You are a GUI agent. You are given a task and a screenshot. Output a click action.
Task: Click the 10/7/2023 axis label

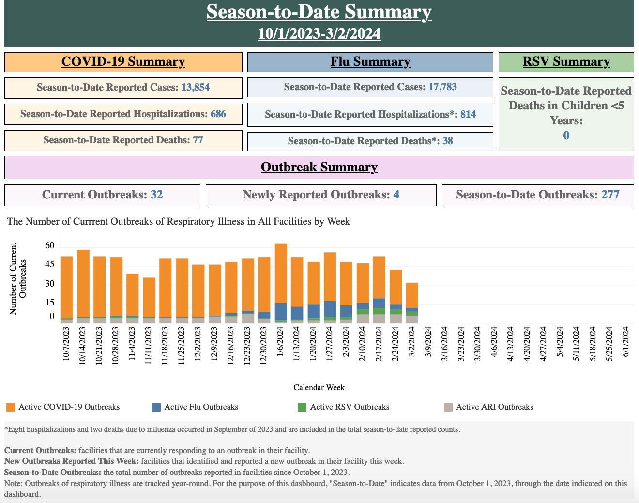tap(67, 344)
